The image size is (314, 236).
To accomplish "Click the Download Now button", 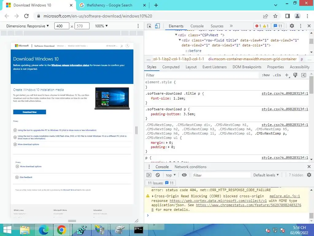I will [x=30, y=112].
